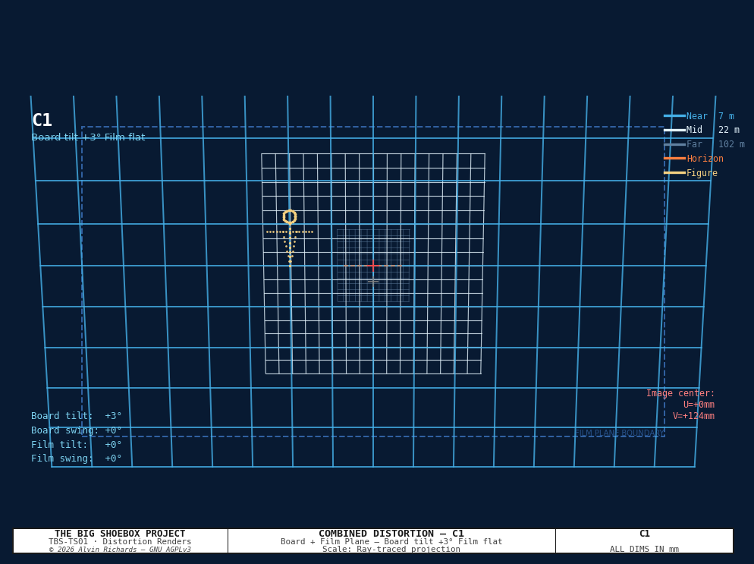Click the copyright Alvin Richards line

pos(120,549)
